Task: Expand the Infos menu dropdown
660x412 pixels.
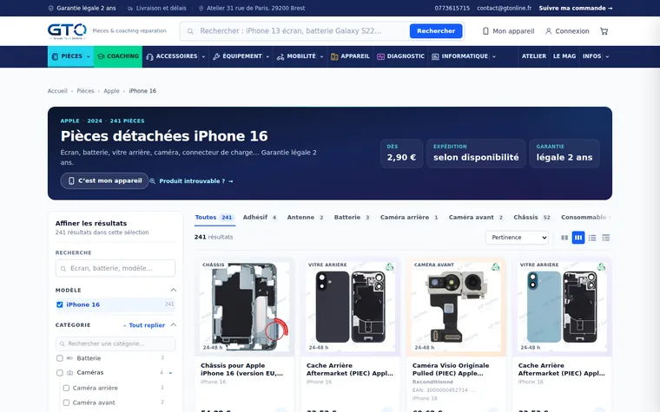Action: 607,56
